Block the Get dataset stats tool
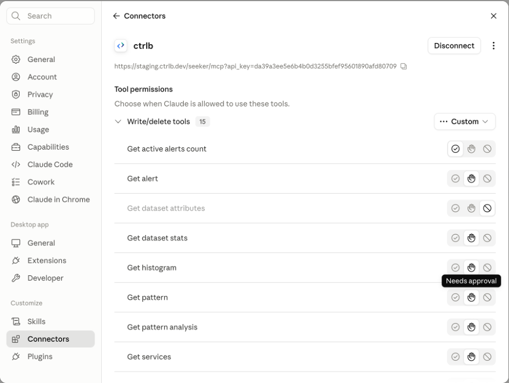The height and width of the screenshot is (383, 509). tap(487, 238)
